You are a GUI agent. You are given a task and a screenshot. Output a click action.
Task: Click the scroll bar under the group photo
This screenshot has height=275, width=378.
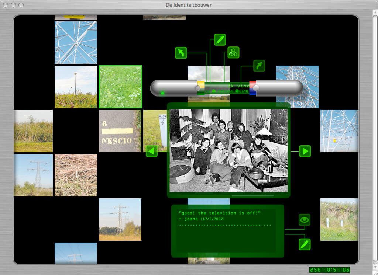[x=253, y=196]
